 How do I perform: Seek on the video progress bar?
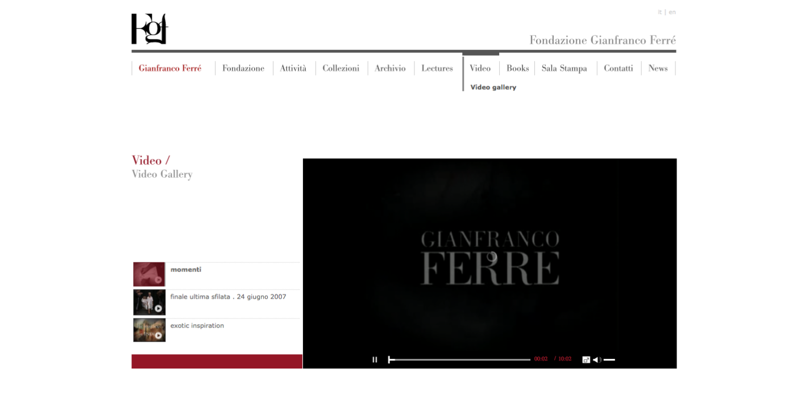tap(459, 359)
